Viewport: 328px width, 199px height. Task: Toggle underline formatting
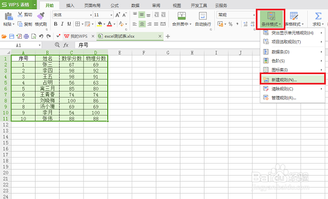(x=69, y=24)
